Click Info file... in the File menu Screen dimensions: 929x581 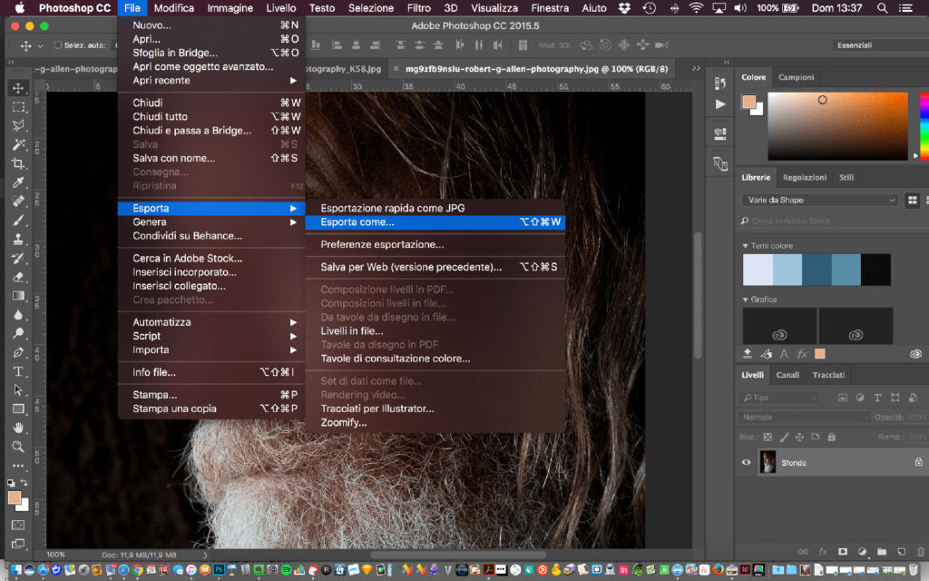pyautogui.click(x=211, y=373)
